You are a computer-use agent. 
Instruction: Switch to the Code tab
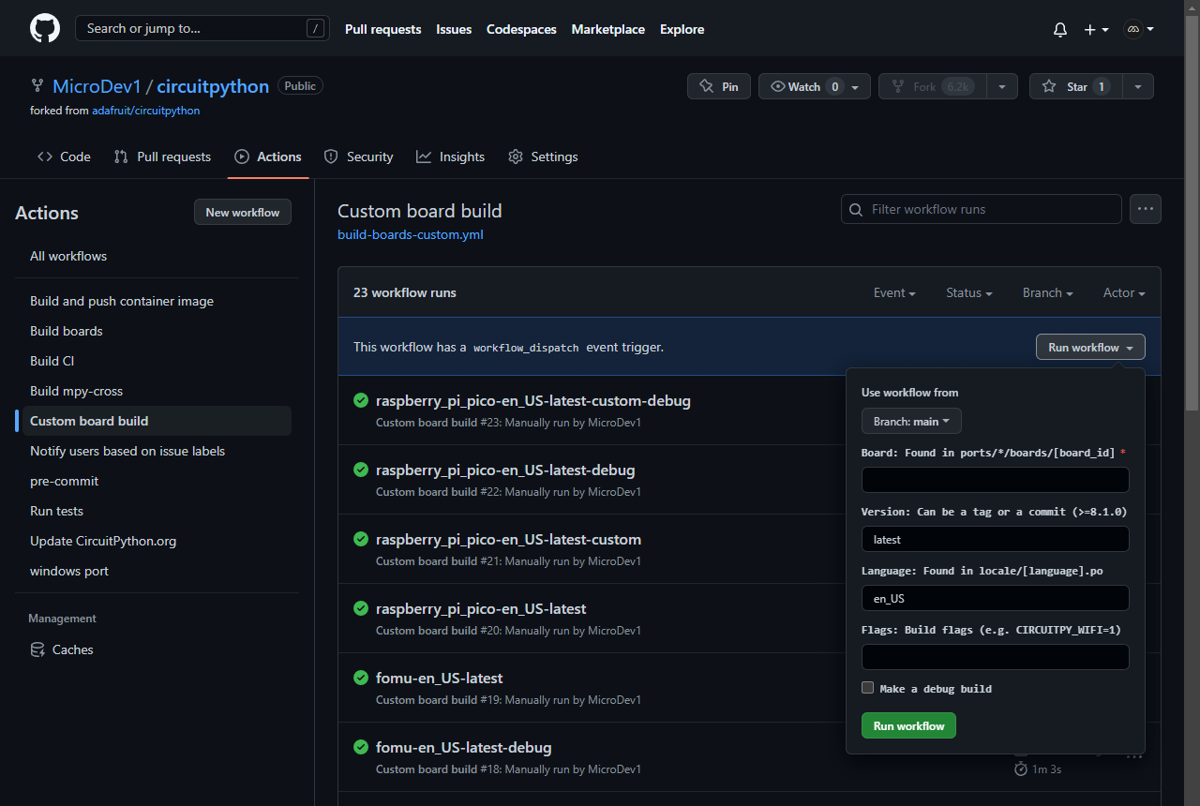(64, 157)
